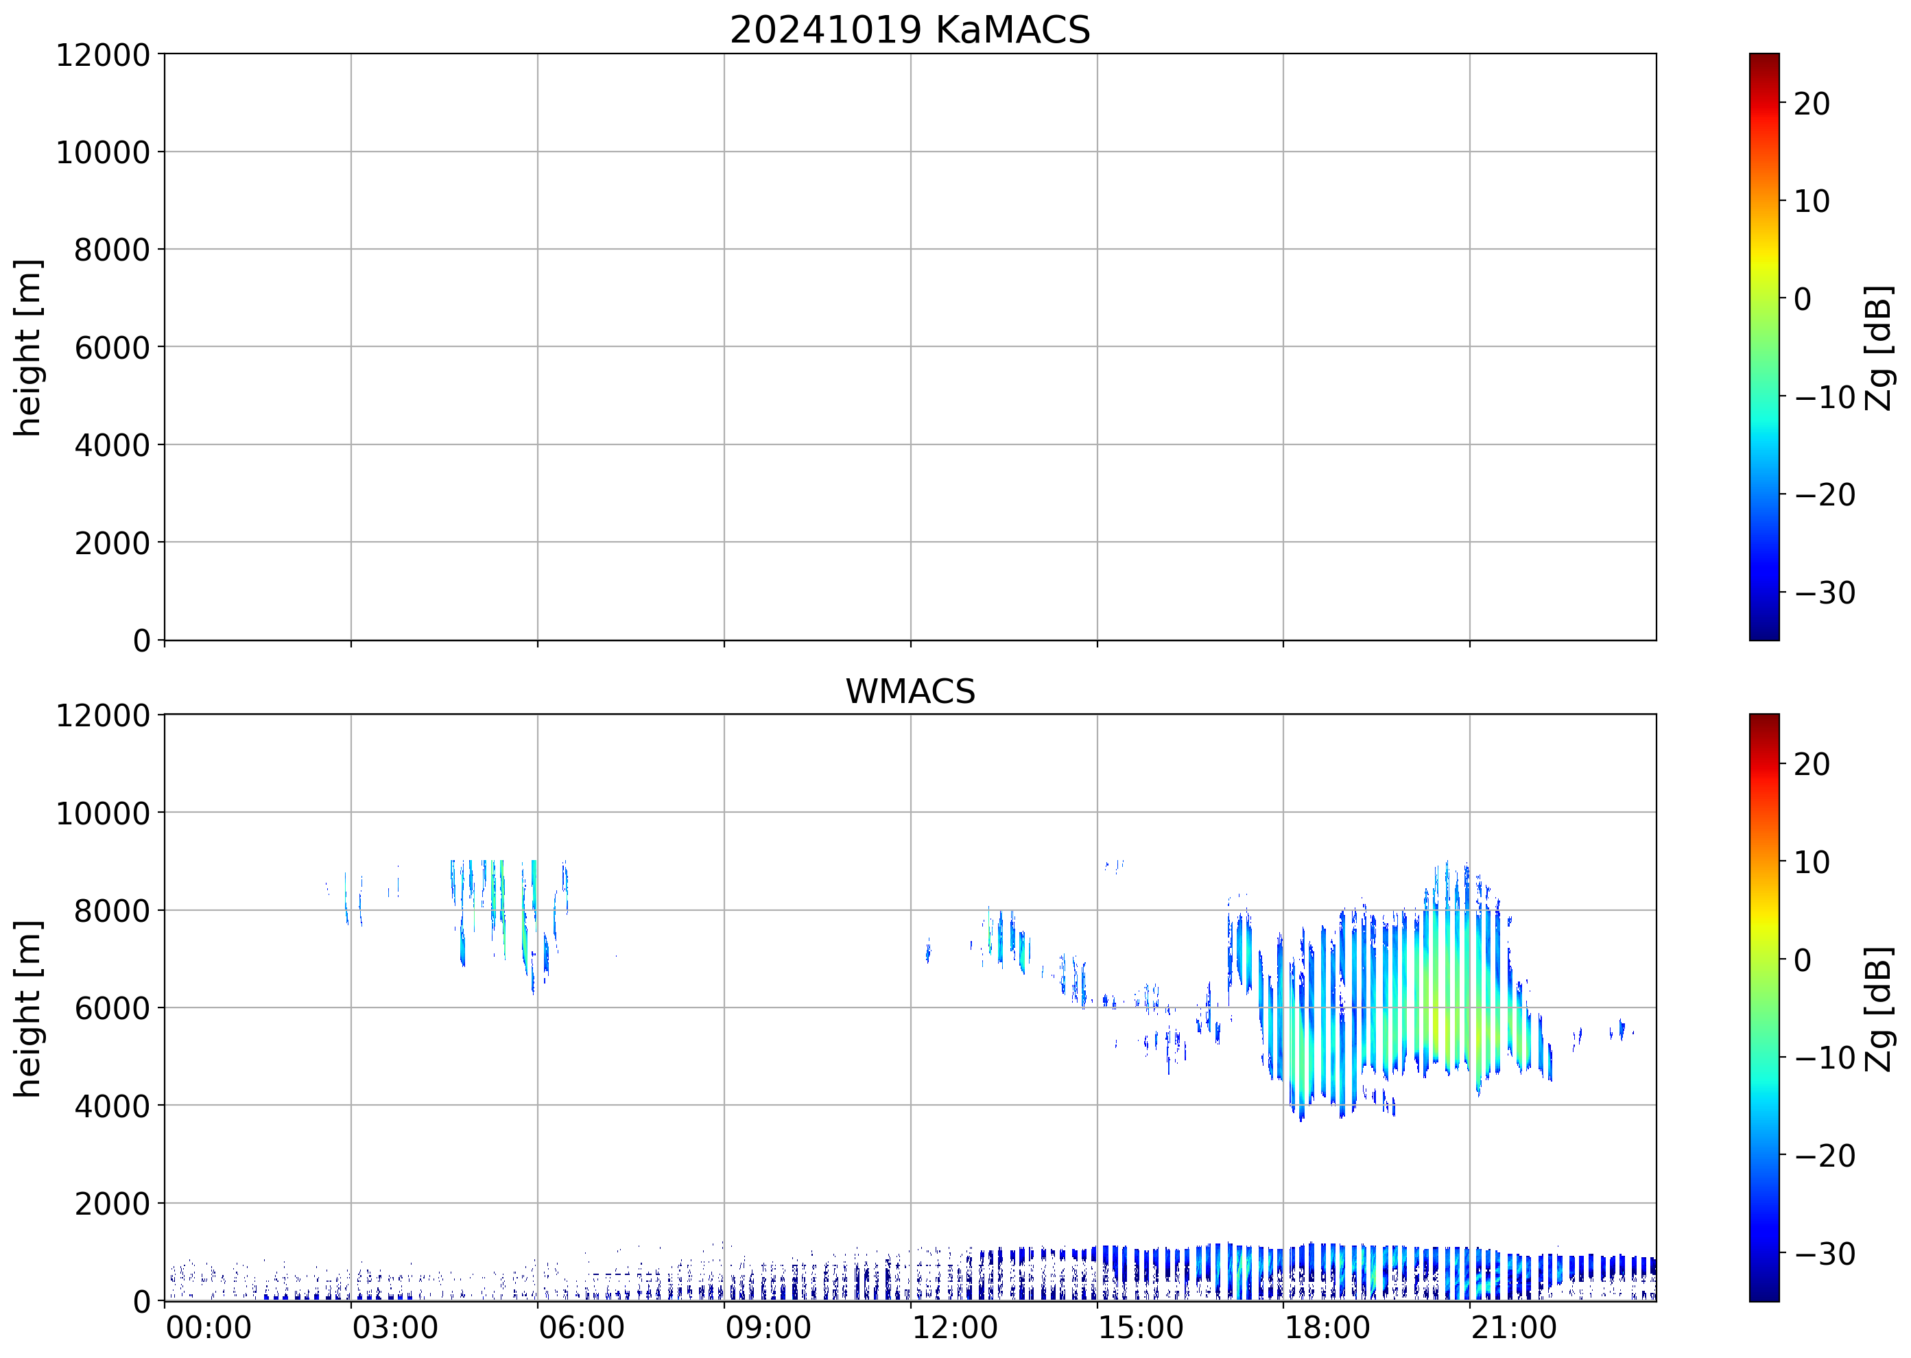Click the 06:00 x-axis tick label
1911x1358 pixels.
(581, 1328)
